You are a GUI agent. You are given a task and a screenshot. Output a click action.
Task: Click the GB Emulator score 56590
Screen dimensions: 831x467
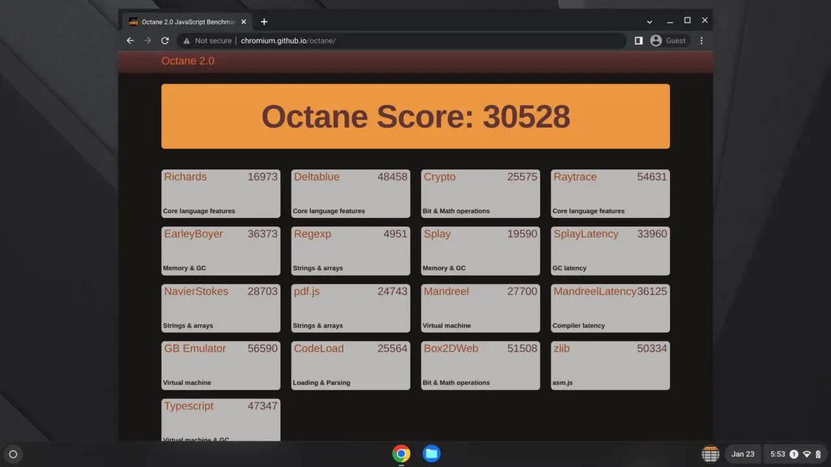click(262, 348)
